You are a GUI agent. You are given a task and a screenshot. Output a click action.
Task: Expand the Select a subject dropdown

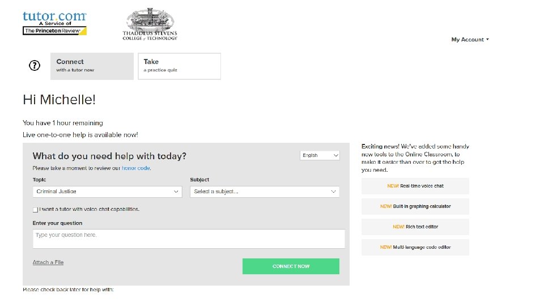tap(264, 192)
